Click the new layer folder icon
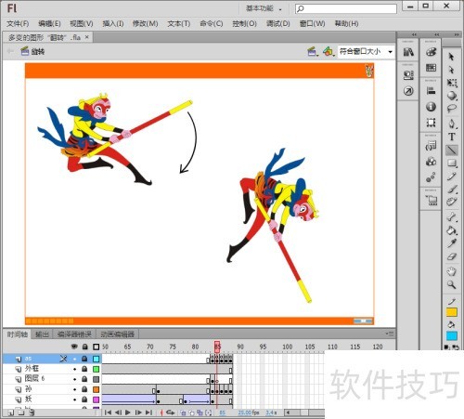 coord(21,412)
